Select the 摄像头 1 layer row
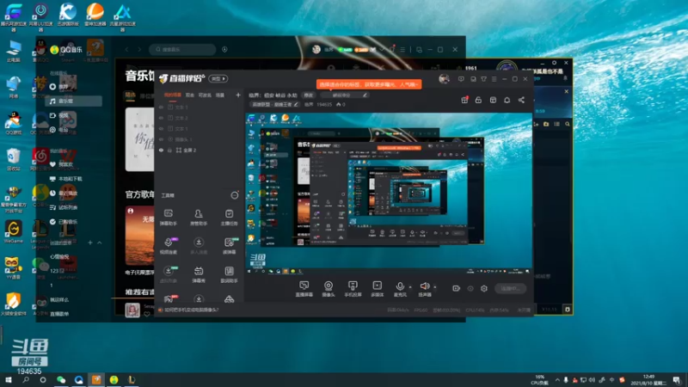Viewport: 688px width, 387px height. tap(199, 139)
